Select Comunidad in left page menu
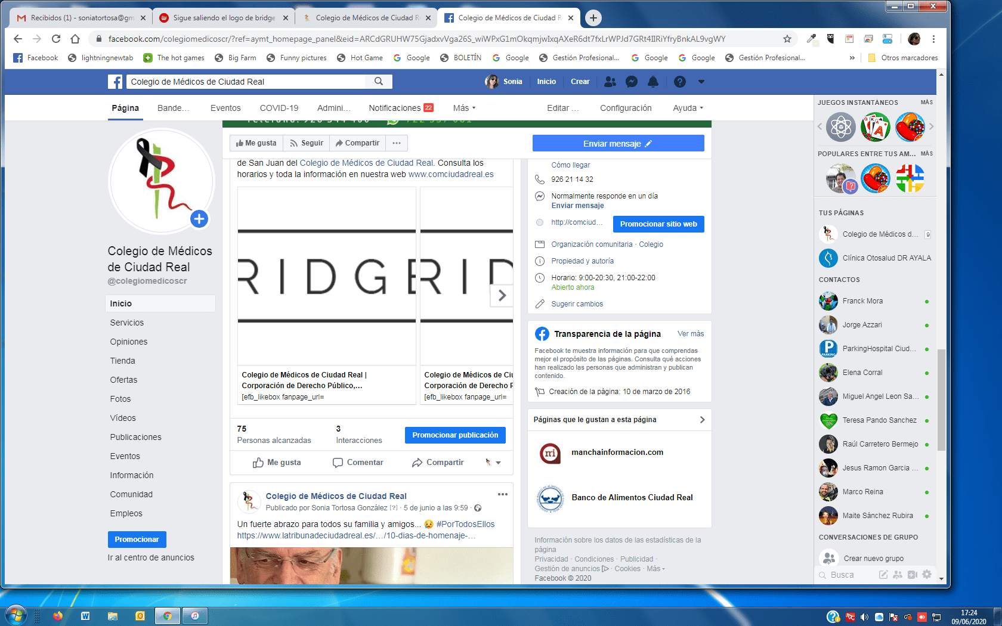Image resolution: width=1002 pixels, height=626 pixels. pyautogui.click(x=131, y=494)
